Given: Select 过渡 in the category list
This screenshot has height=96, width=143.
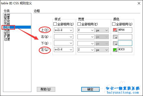Looking at the screenshot, I should (x=7, y=39).
